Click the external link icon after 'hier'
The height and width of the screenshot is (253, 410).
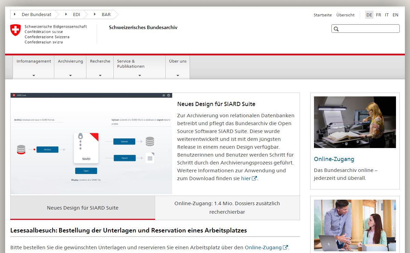pos(255,178)
